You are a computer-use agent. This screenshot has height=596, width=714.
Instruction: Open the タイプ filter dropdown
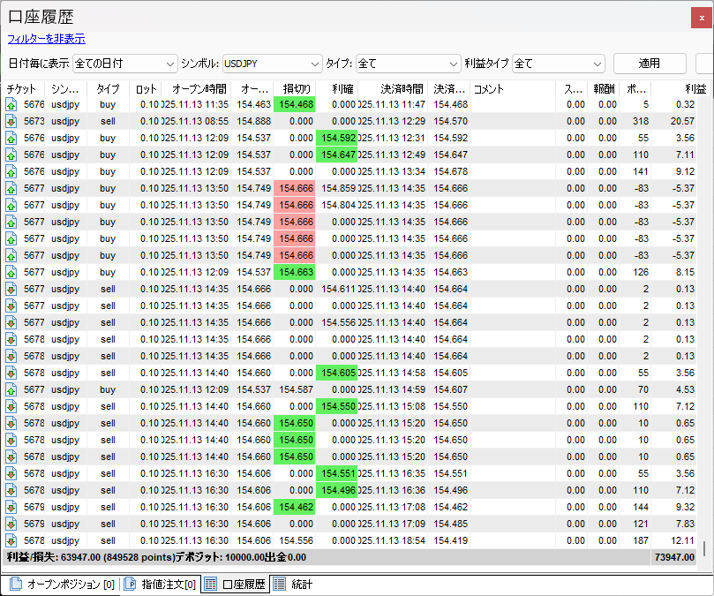(x=408, y=64)
